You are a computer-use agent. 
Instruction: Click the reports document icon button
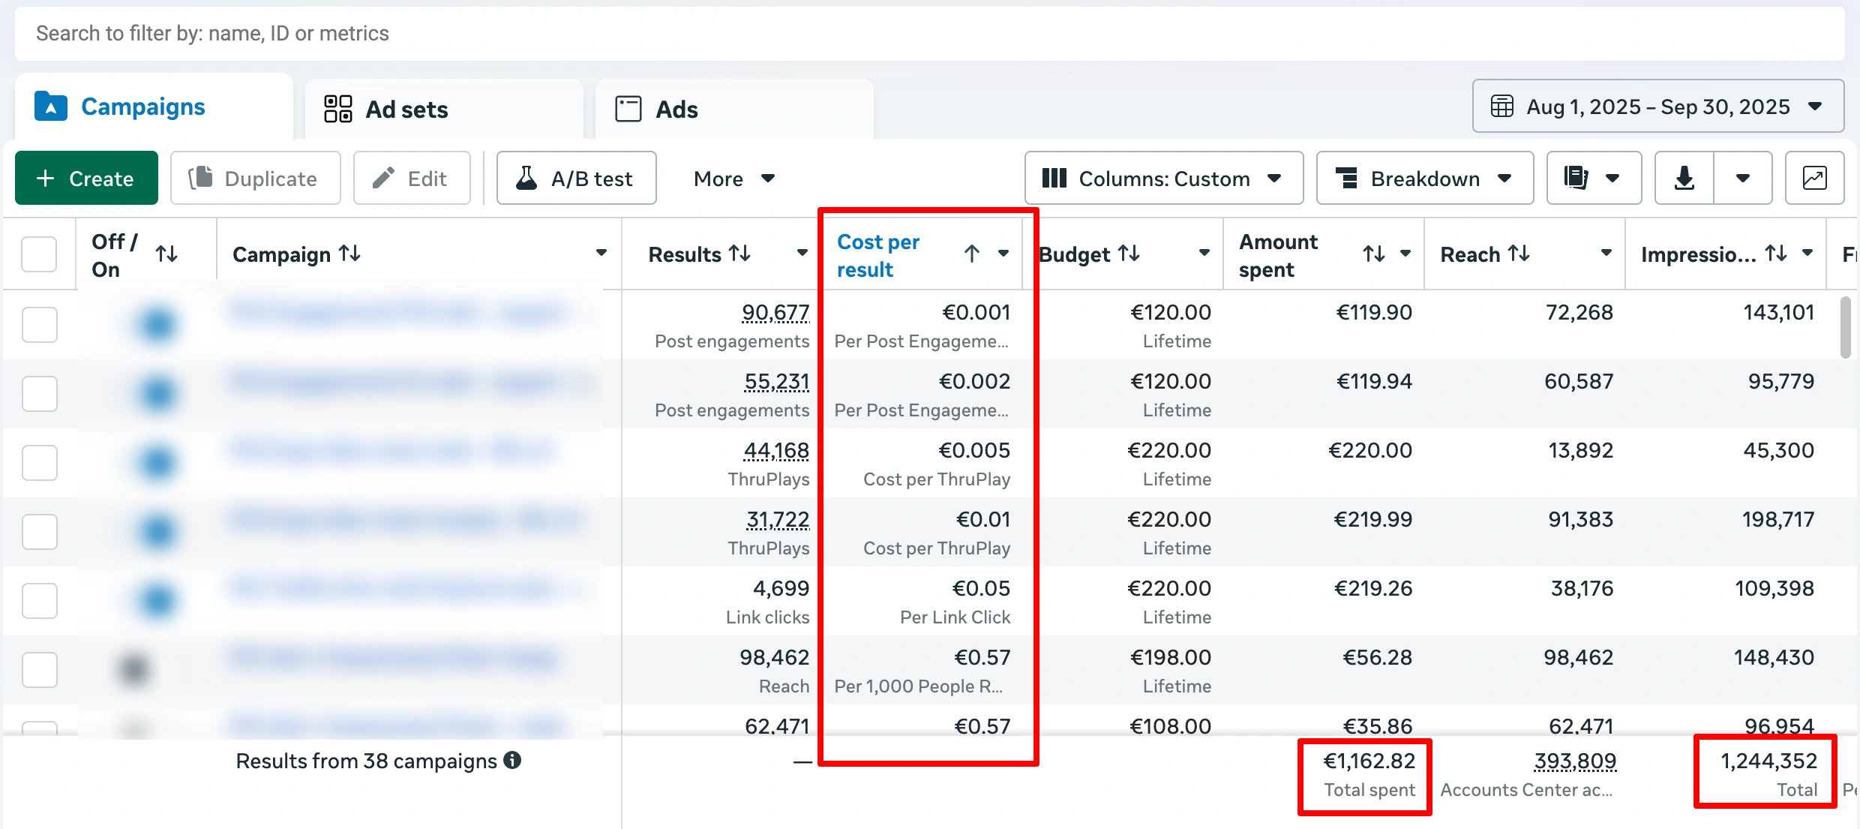(1576, 179)
